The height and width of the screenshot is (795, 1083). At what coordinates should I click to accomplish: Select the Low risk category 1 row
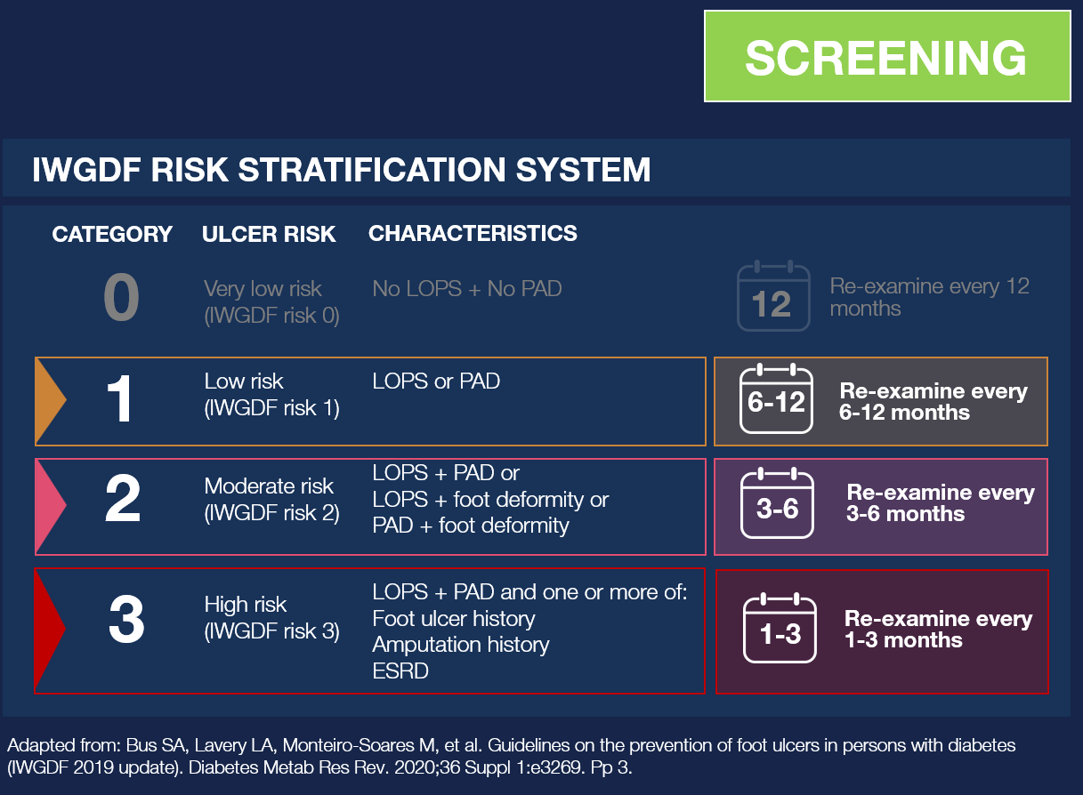(x=369, y=401)
